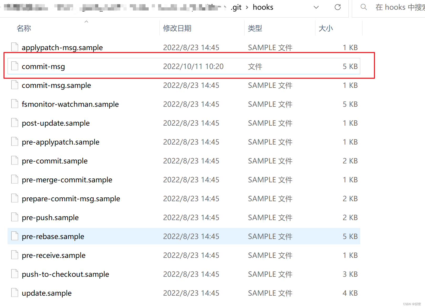The width and height of the screenshot is (425, 308).
Task: Sort files by the 大小 column
Action: [x=326, y=28]
